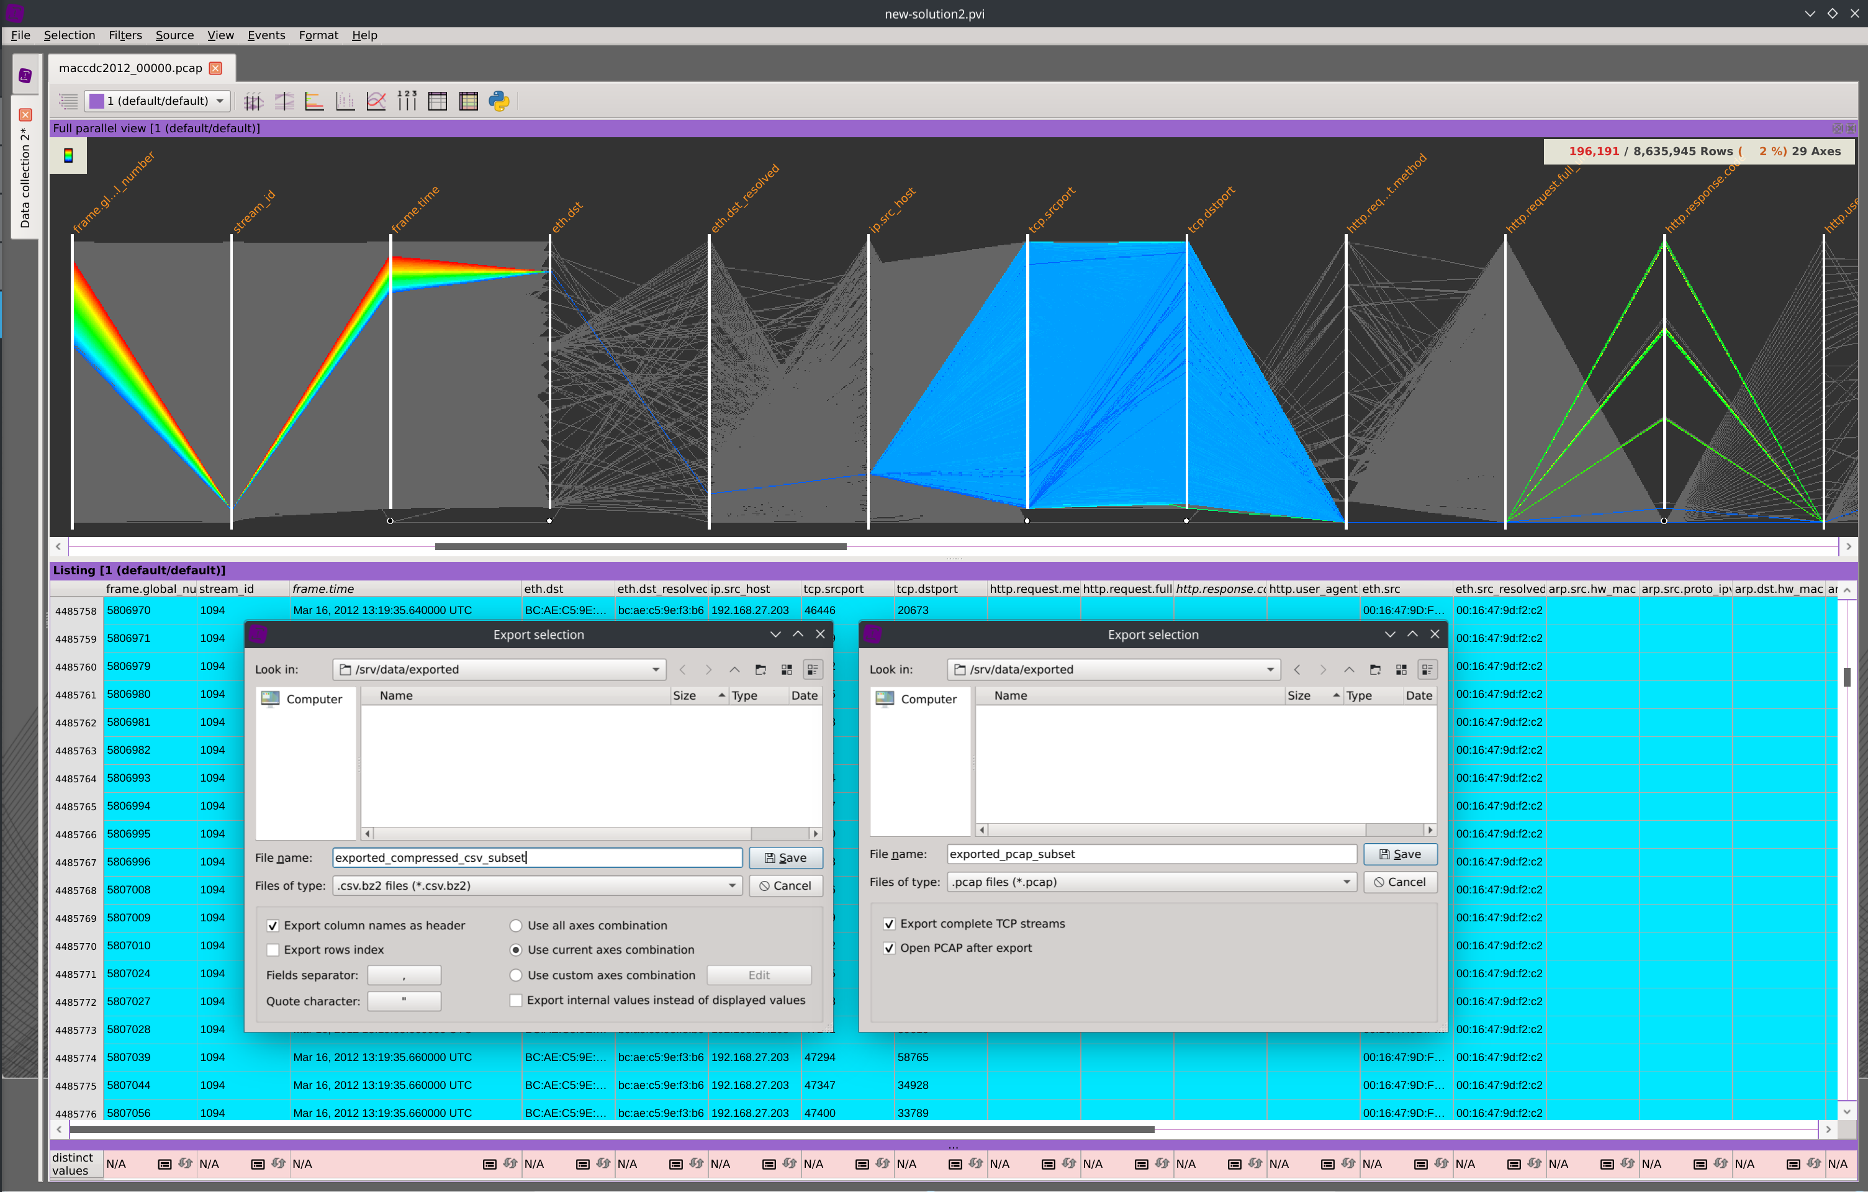This screenshot has width=1868, height=1192.
Task: Open the Filters menu
Action: coord(125,35)
